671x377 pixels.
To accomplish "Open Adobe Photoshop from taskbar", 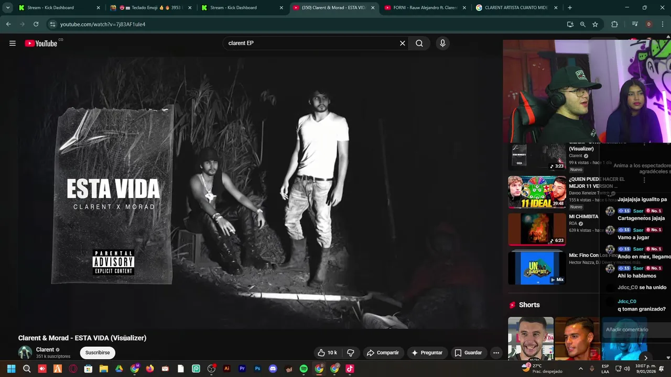I will [257, 369].
